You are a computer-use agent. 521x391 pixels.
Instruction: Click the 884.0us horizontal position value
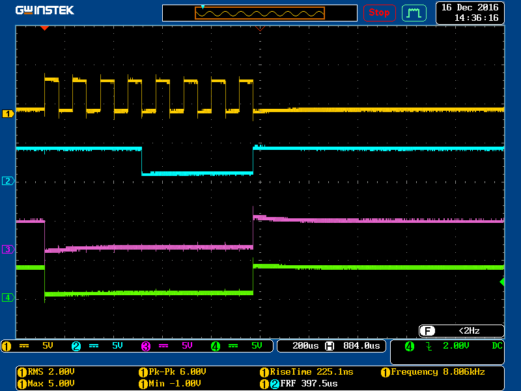click(x=361, y=346)
